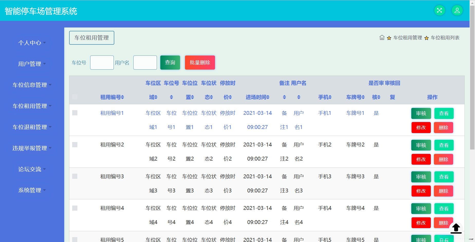Click 查看 for 租用编号2 row
Screen dimensions: 475x242
pyautogui.click(x=444, y=145)
